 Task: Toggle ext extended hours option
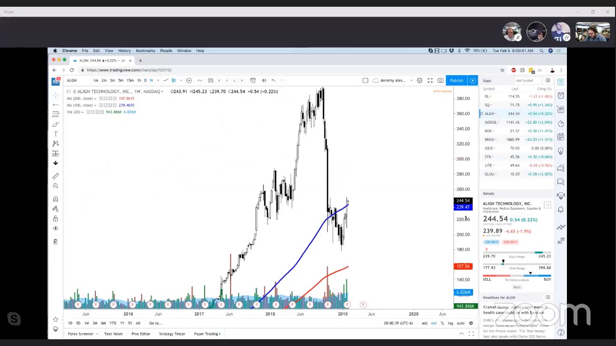click(x=434, y=323)
